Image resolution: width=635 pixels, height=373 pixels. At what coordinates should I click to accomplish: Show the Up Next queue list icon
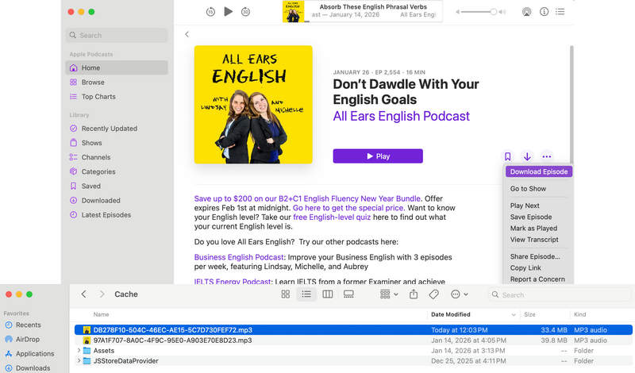click(x=560, y=12)
